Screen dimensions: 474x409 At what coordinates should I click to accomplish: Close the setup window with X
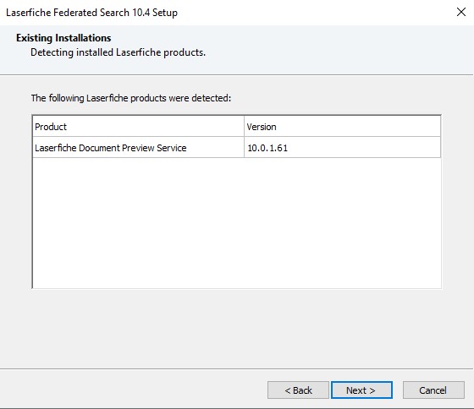461,12
